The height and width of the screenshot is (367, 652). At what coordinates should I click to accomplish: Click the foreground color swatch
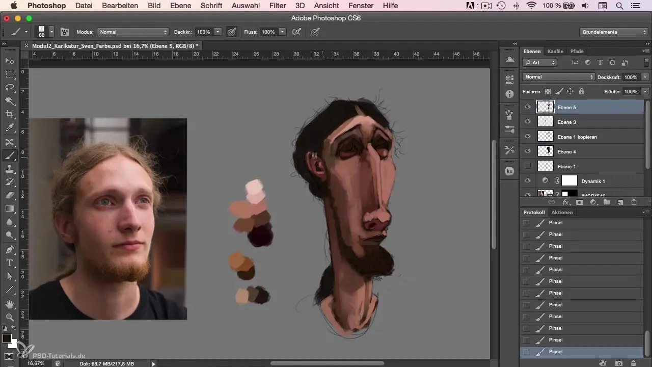pyautogui.click(x=7, y=338)
